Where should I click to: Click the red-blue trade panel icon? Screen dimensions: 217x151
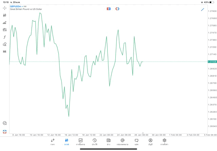[x=108, y=9]
